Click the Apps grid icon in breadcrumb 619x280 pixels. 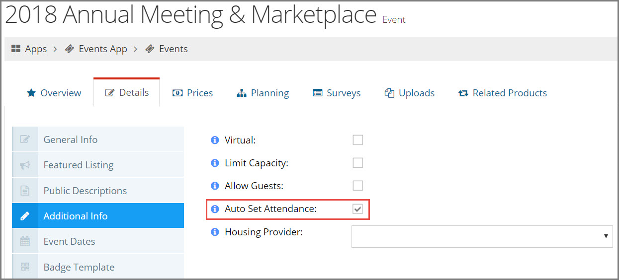pos(16,49)
